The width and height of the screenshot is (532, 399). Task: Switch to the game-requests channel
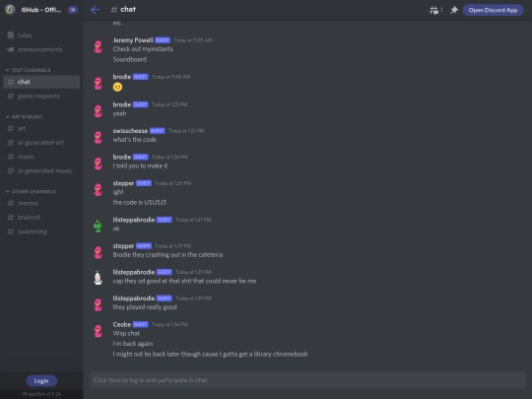tap(41, 96)
